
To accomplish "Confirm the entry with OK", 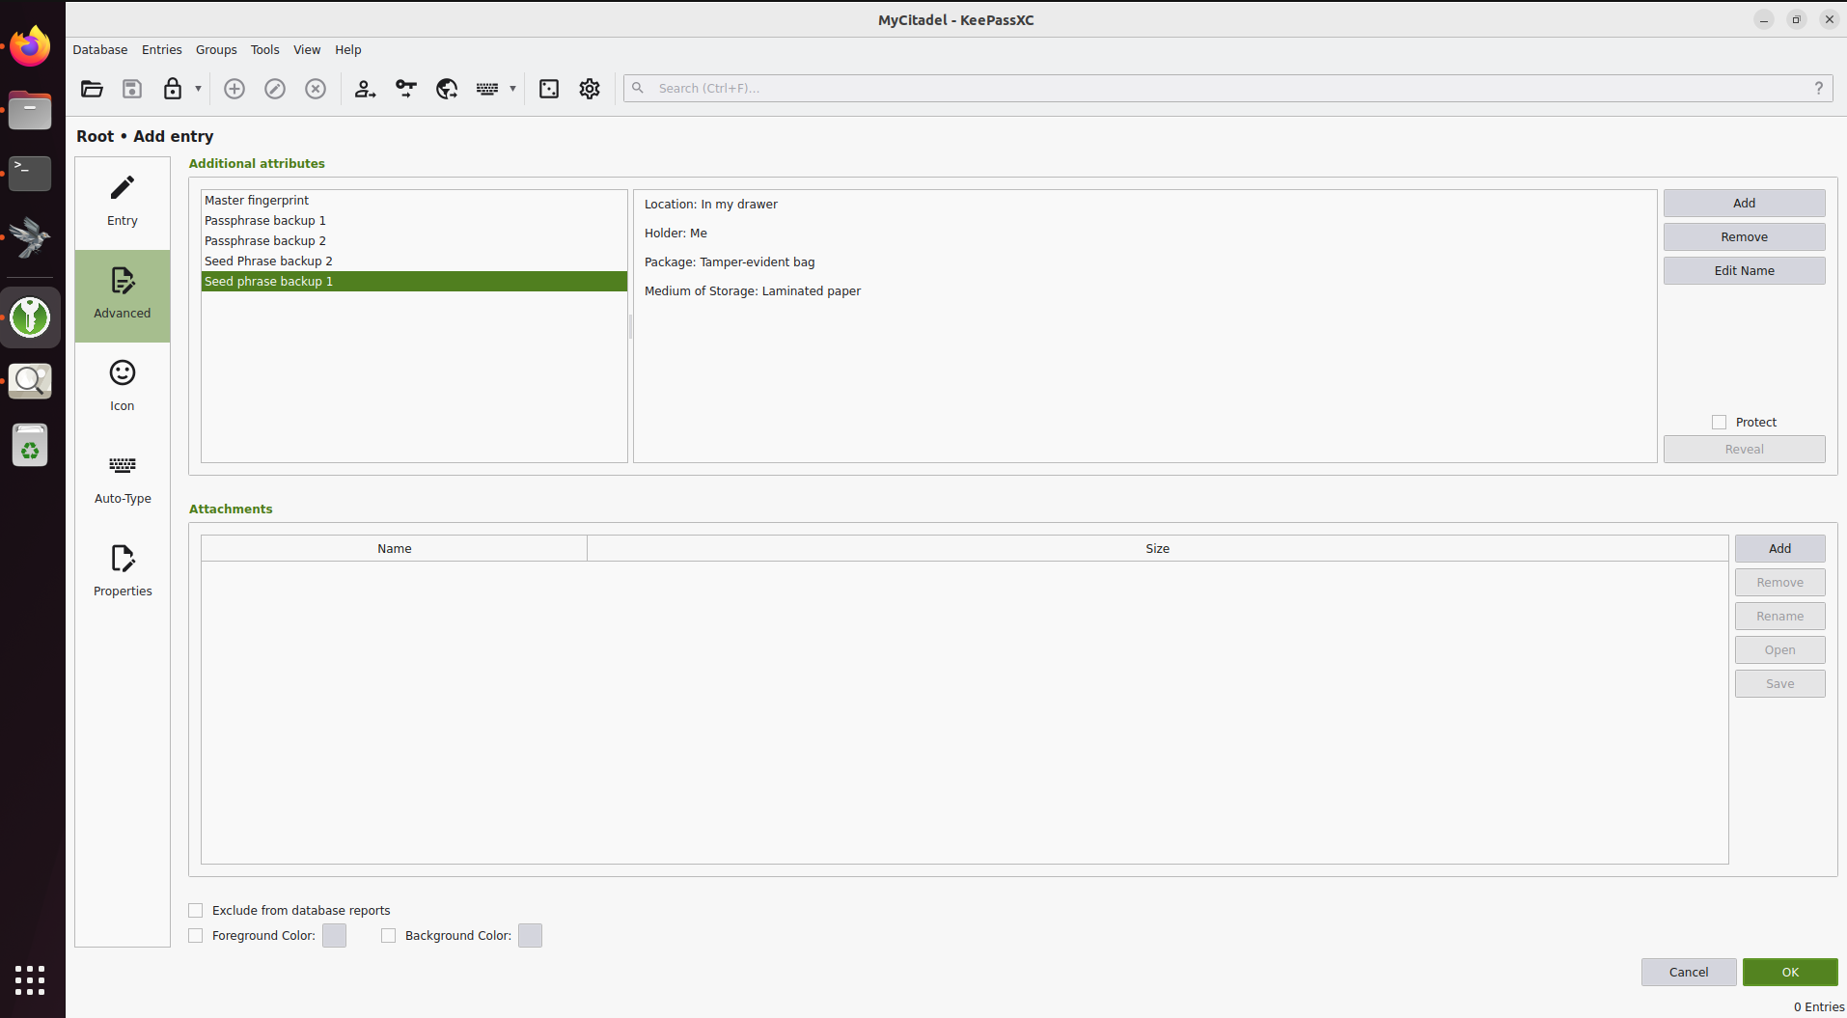I will [x=1790, y=972].
